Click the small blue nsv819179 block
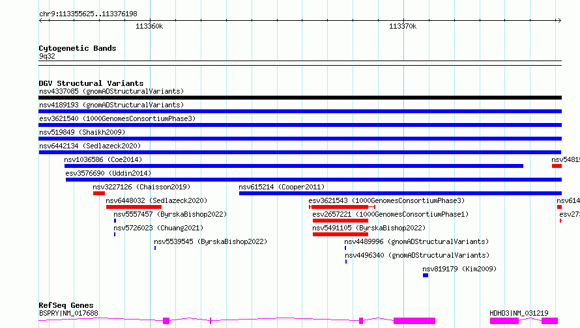 point(426,275)
